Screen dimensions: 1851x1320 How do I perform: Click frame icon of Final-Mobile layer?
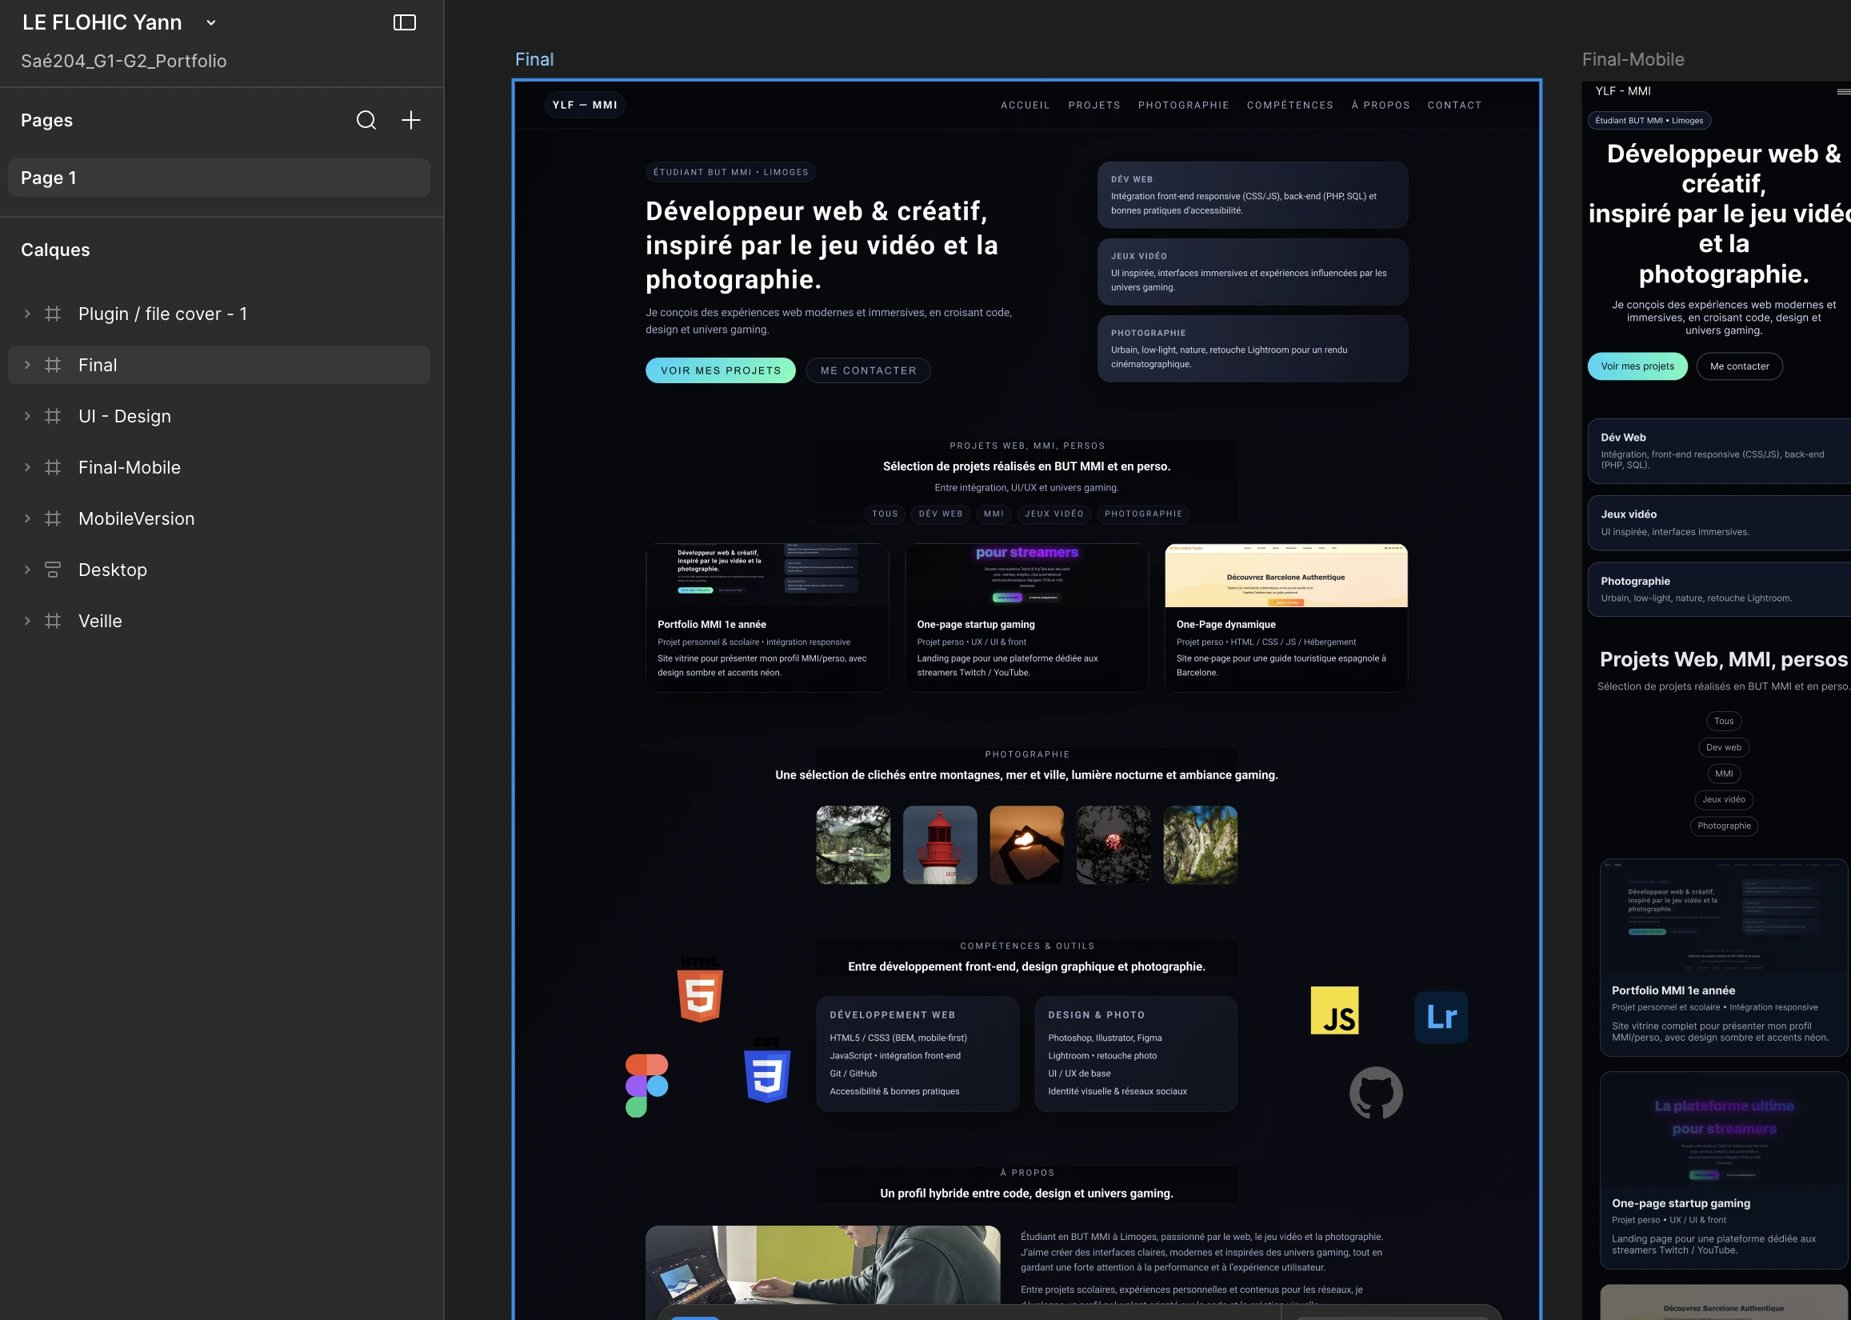[x=53, y=467]
